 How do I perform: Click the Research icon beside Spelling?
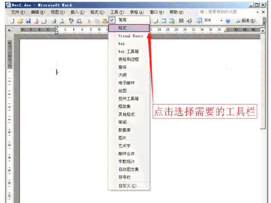point(79,21)
